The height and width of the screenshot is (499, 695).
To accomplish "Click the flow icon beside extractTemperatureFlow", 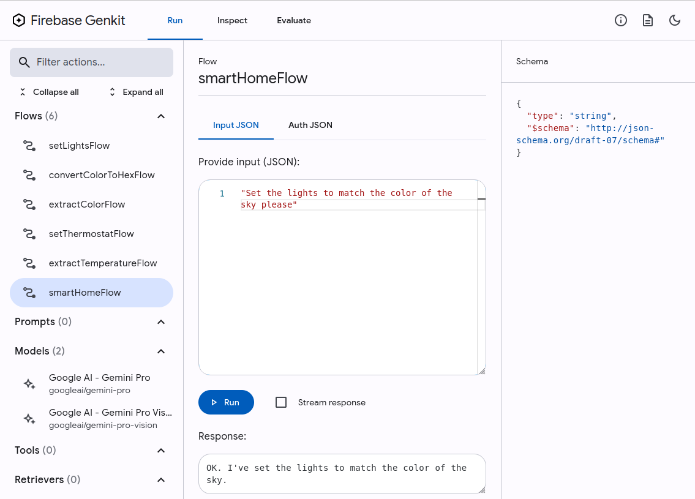I will [29, 263].
